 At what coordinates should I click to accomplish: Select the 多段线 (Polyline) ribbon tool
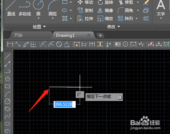[x=25, y=9]
